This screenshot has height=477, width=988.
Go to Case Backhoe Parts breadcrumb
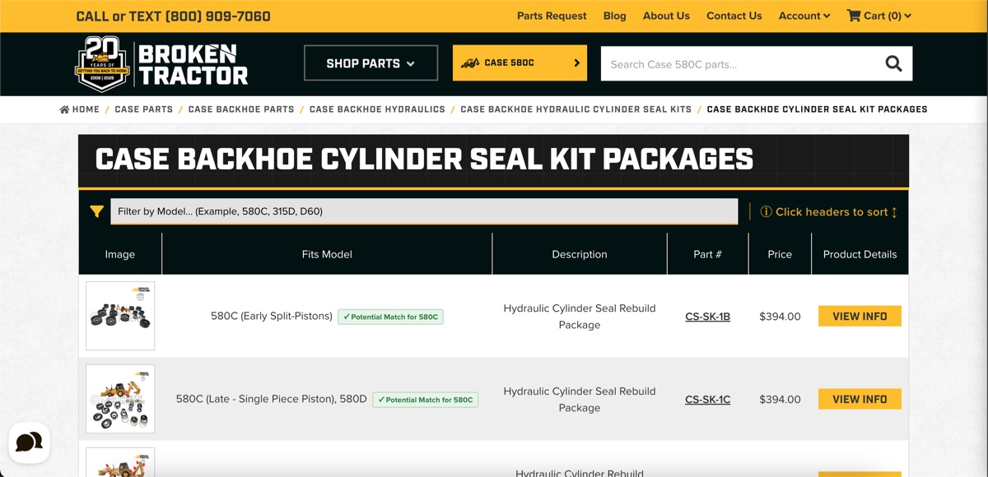[x=241, y=109]
